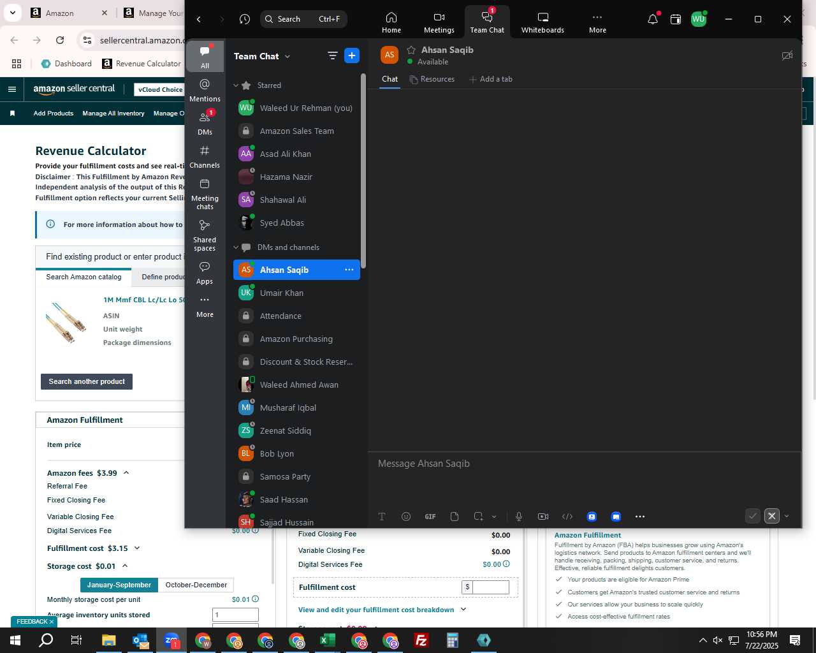The height and width of the screenshot is (653, 816).
Task: Collapse the Starred section
Action: tap(236, 85)
